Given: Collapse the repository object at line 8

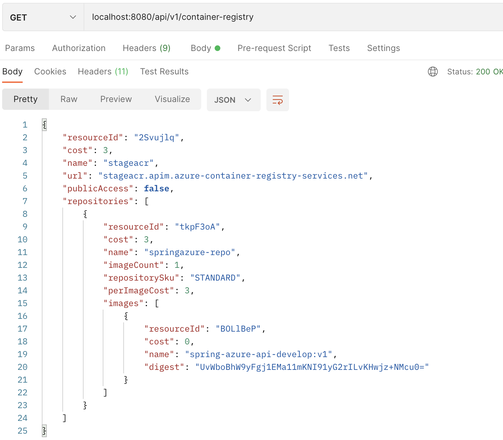Looking at the screenshot, I should (85, 214).
